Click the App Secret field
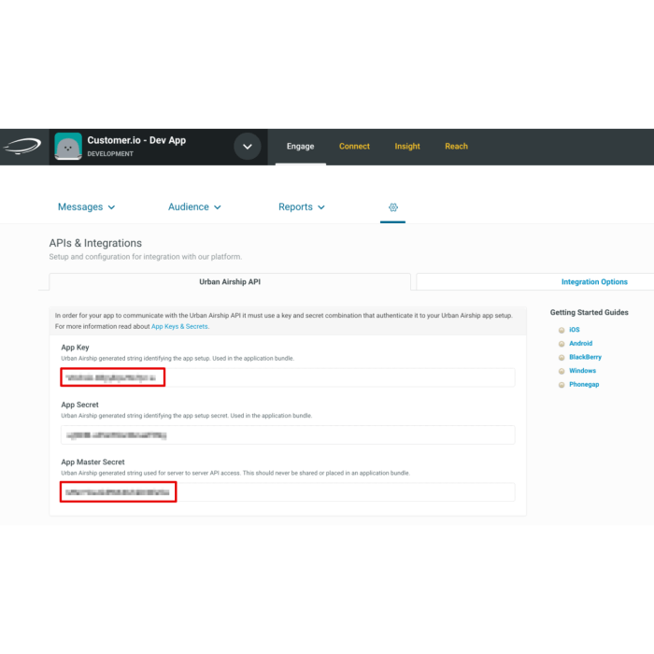 coord(288,435)
